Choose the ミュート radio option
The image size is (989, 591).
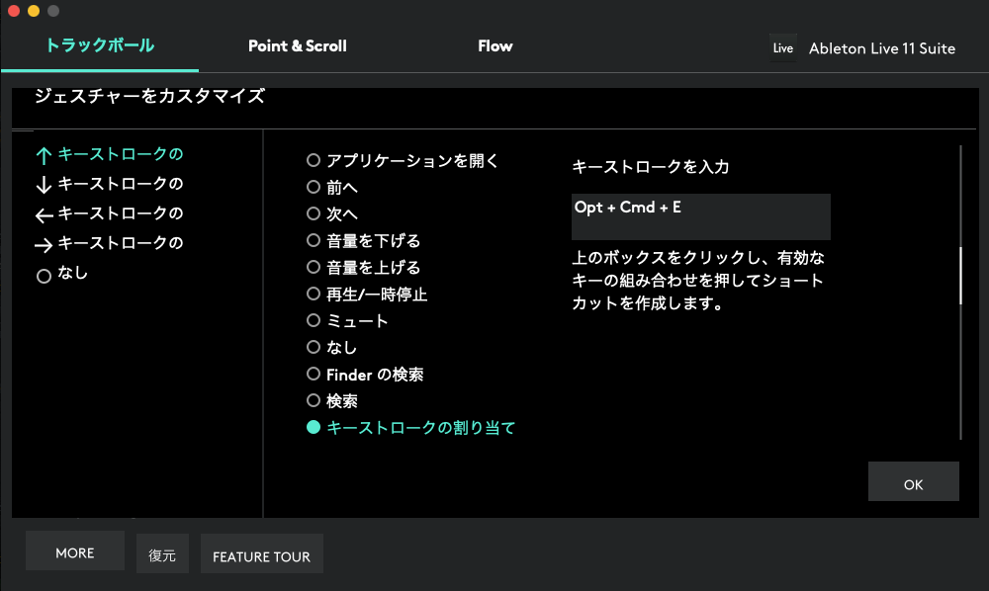(314, 321)
